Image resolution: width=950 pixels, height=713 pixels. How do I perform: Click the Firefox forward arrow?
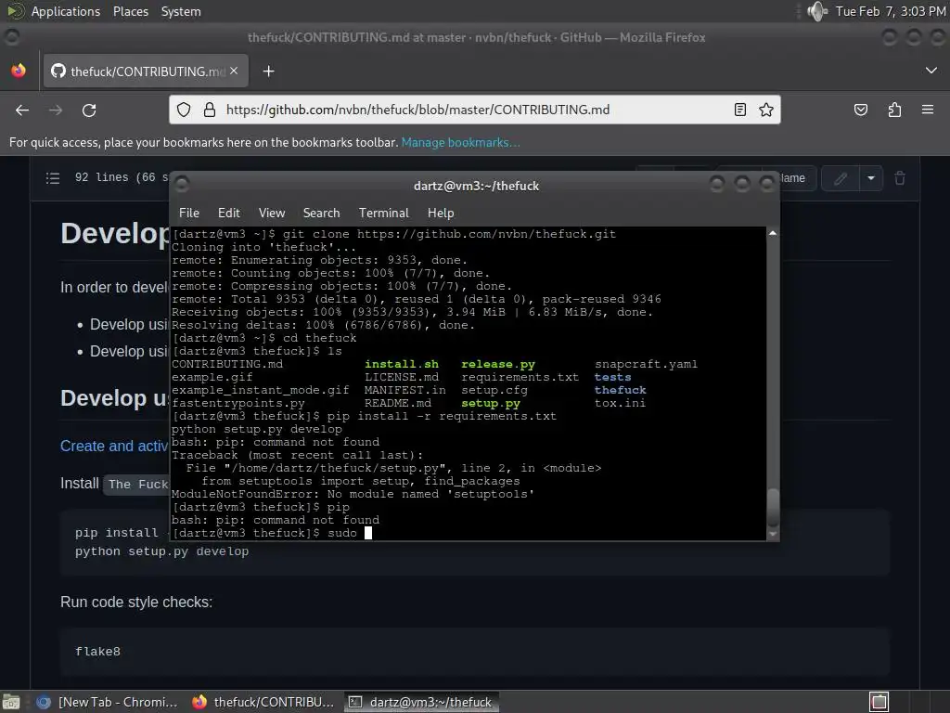point(56,110)
